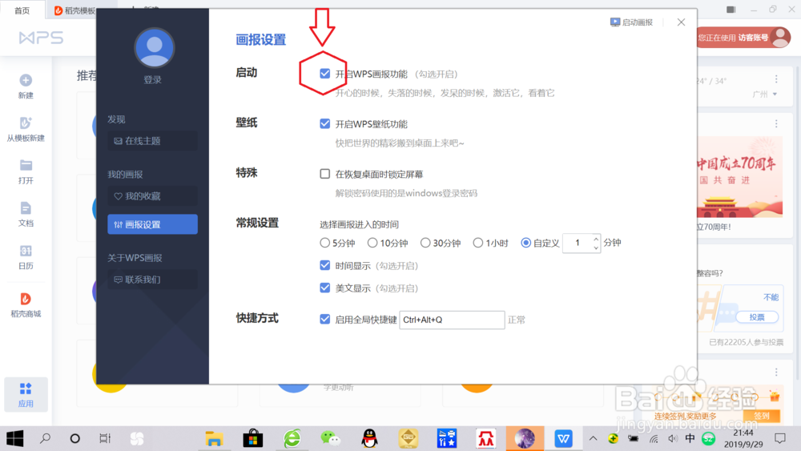Viewport: 801px width, 451px height.
Task: Open sign-in card three-dot menu
Action: 776,372
